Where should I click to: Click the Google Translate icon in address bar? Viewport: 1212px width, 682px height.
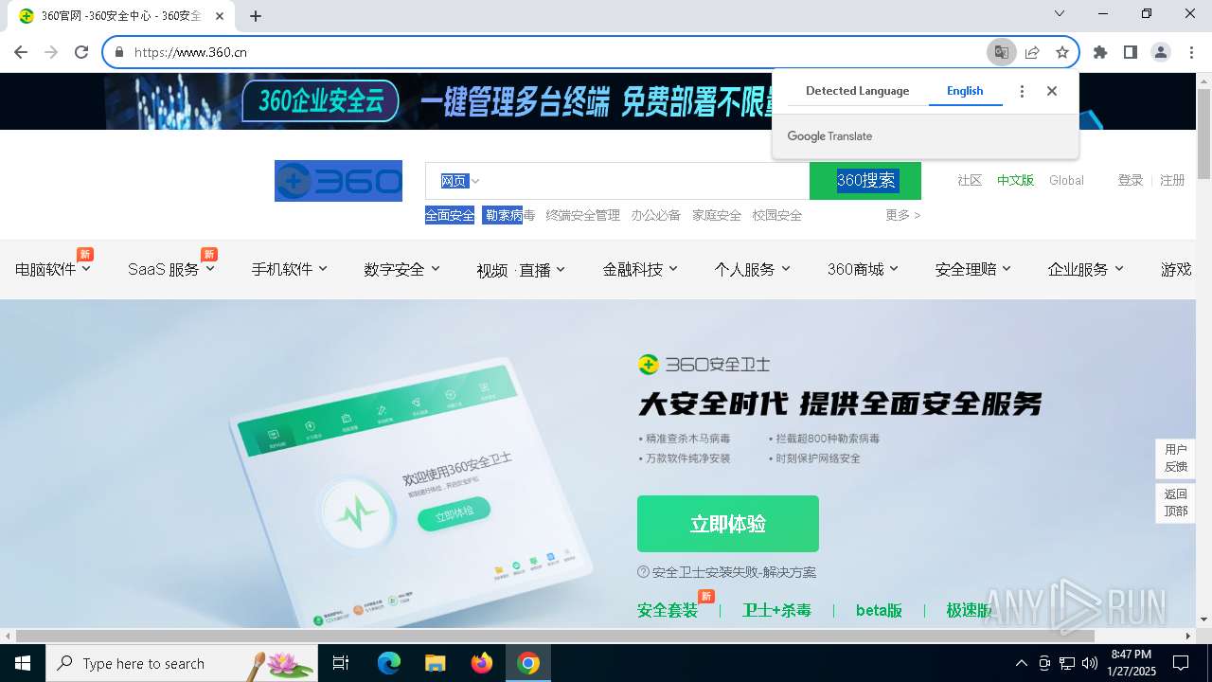[x=1001, y=52]
